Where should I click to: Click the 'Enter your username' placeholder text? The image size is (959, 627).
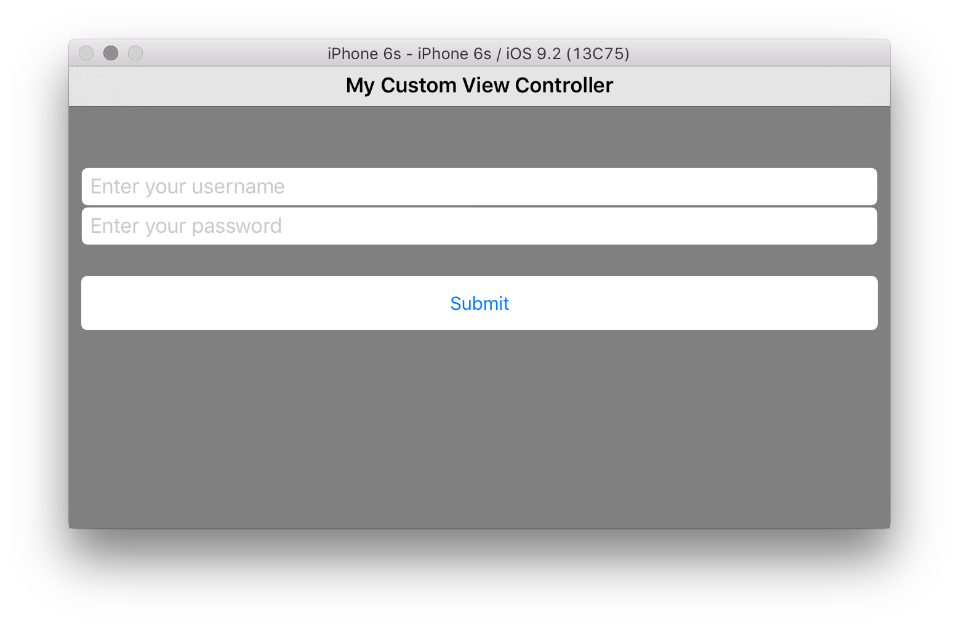click(187, 187)
